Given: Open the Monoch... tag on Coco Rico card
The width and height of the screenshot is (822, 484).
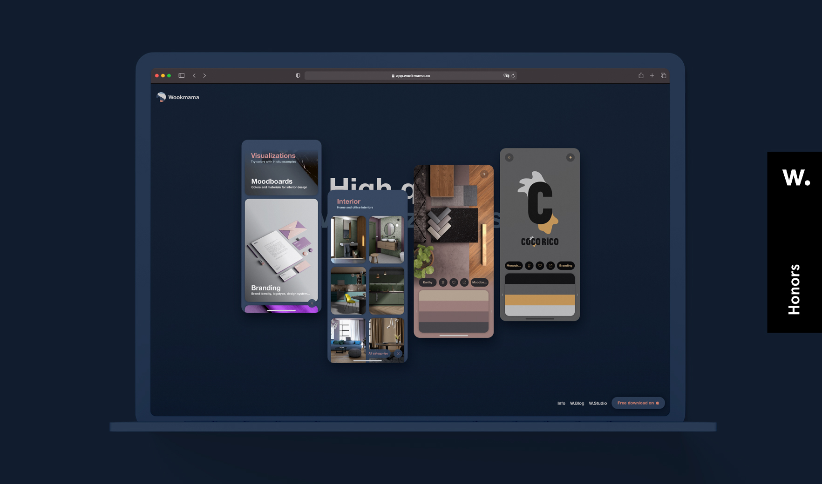Looking at the screenshot, I should (513, 266).
